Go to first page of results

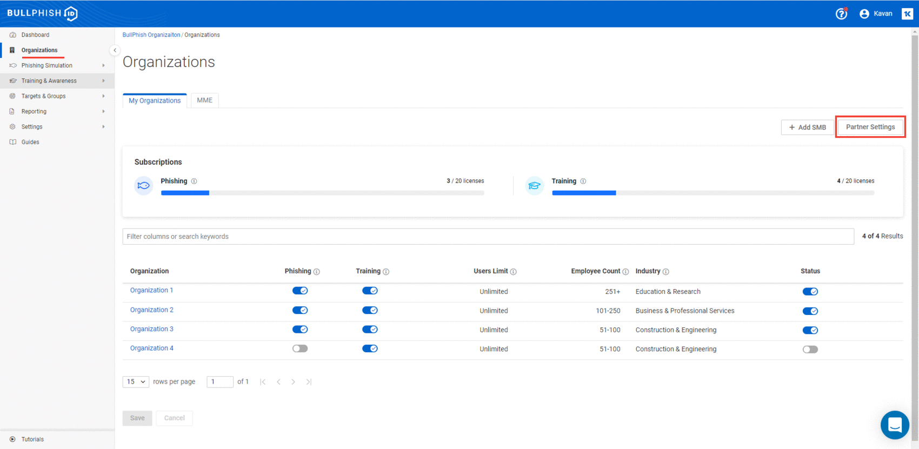click(263, 382)
